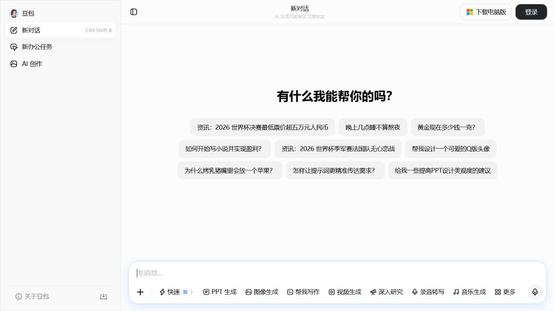Open 新办公任务 in the sidebar

coord(61,47)
